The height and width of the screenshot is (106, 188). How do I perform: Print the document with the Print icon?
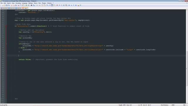click(x=16, y=5)
